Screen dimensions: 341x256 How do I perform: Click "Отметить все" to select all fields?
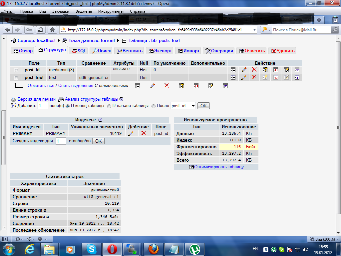tap(41, 86)
